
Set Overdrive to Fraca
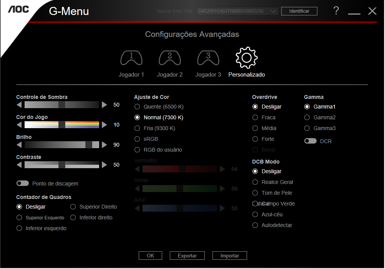(264, 117)
